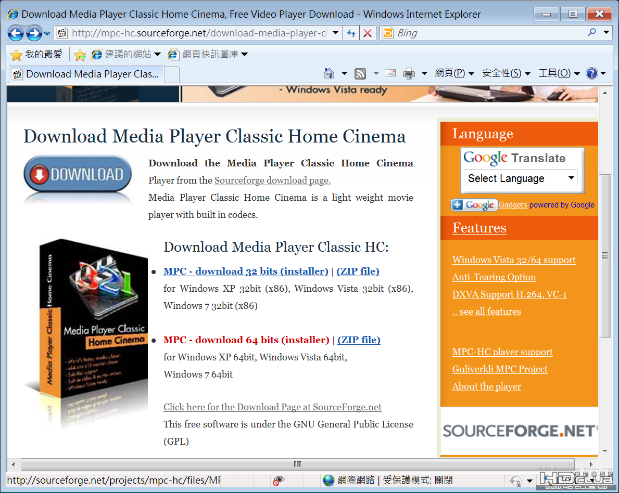Open 安全性(S) Safety menu

pyautogui.click(x=506, y=73)
